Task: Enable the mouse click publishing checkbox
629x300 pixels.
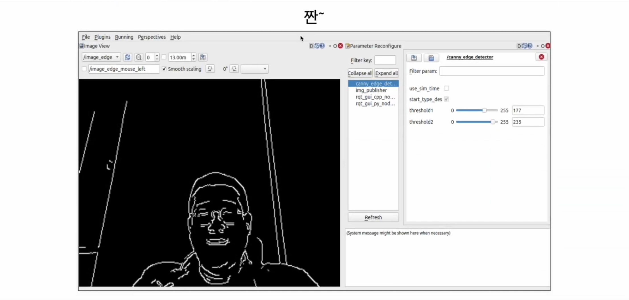Action: (x=84, y=69)
